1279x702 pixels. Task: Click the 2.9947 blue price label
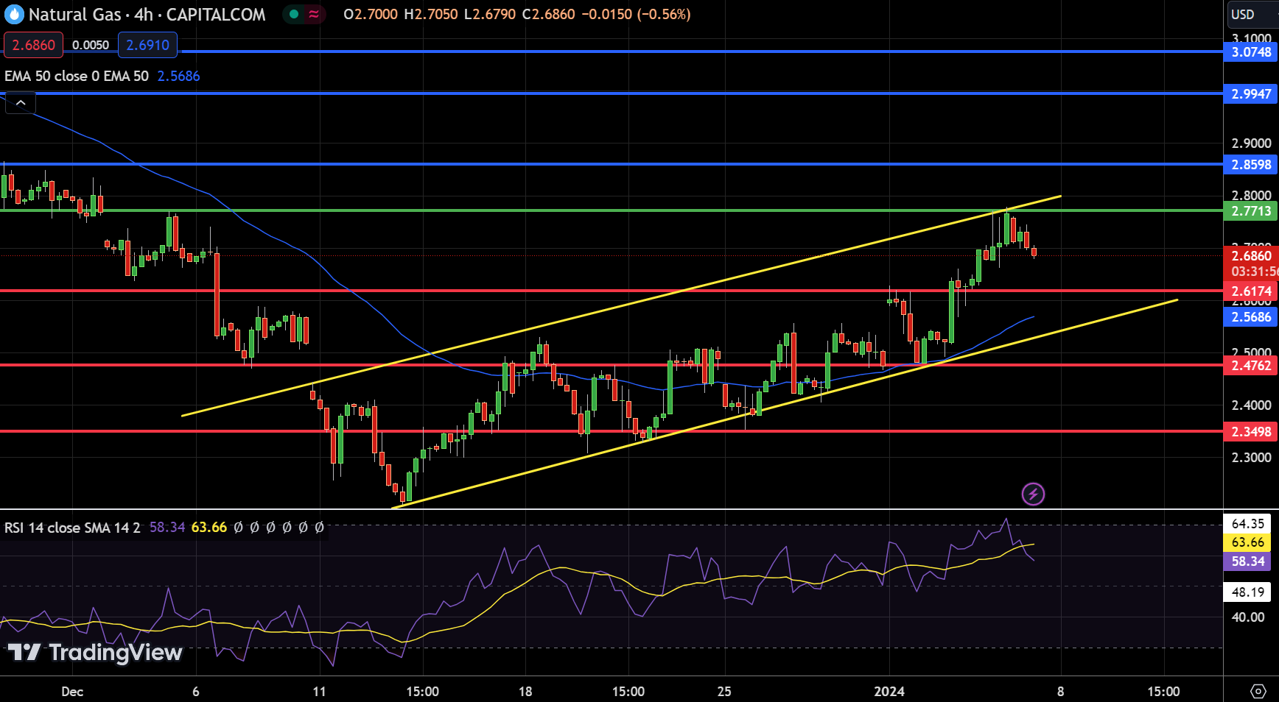1250,93
